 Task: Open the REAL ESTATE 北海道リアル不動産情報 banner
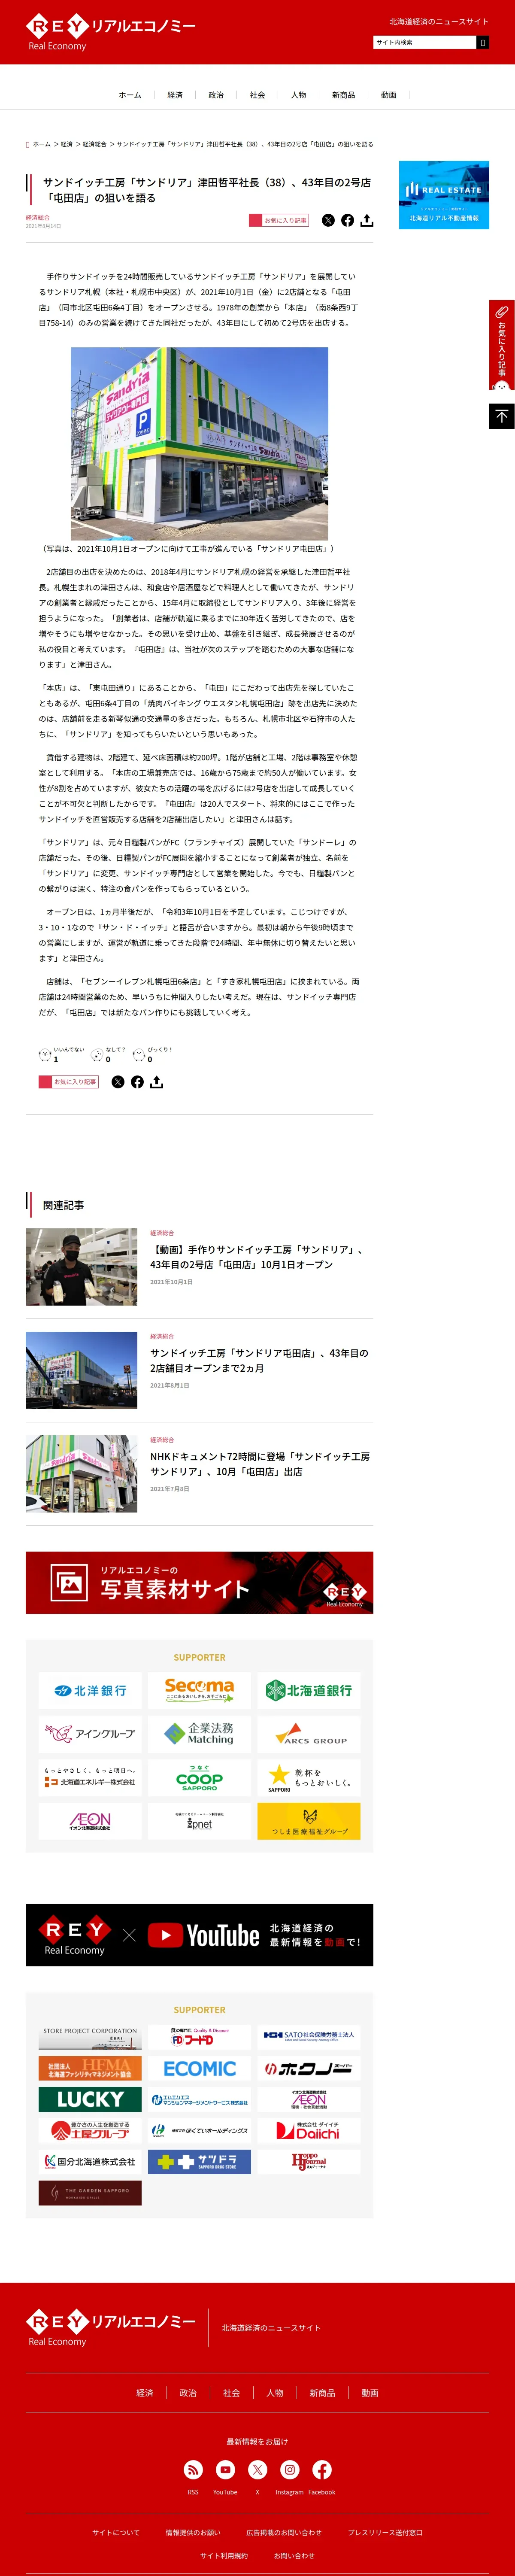444,195
